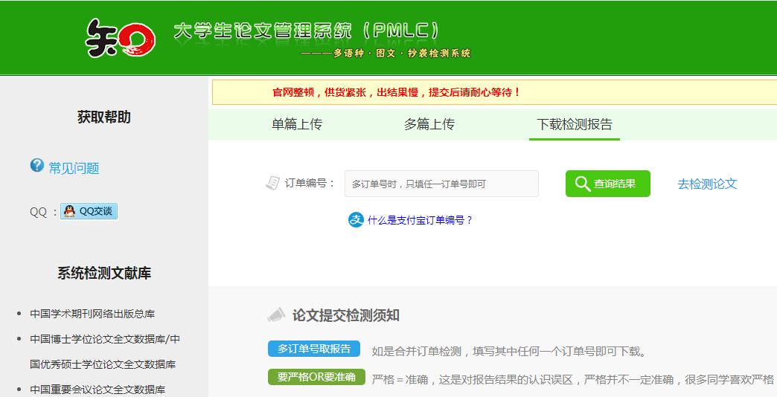
Task: Click the 中国重要会议论文全文数据库 list item
Action: (x=97, y=390)
